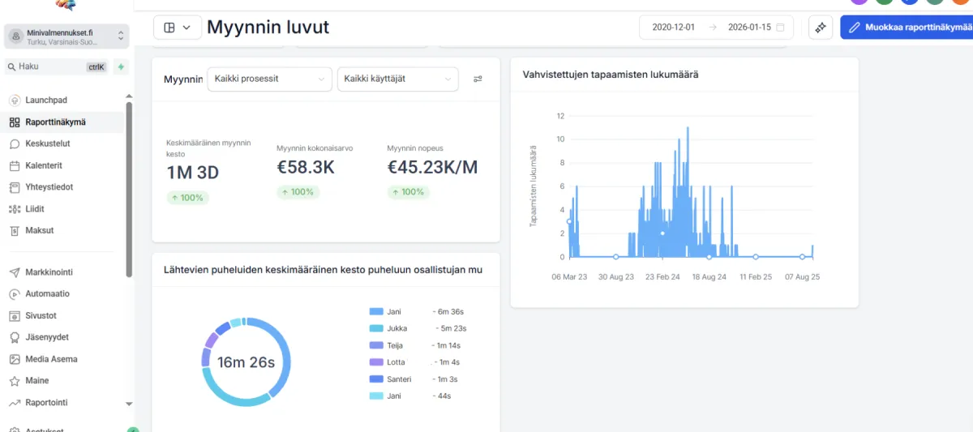Click the Santeri legend entry
The height and width of the screenshot is (432, 973).
tap(415, 379)
